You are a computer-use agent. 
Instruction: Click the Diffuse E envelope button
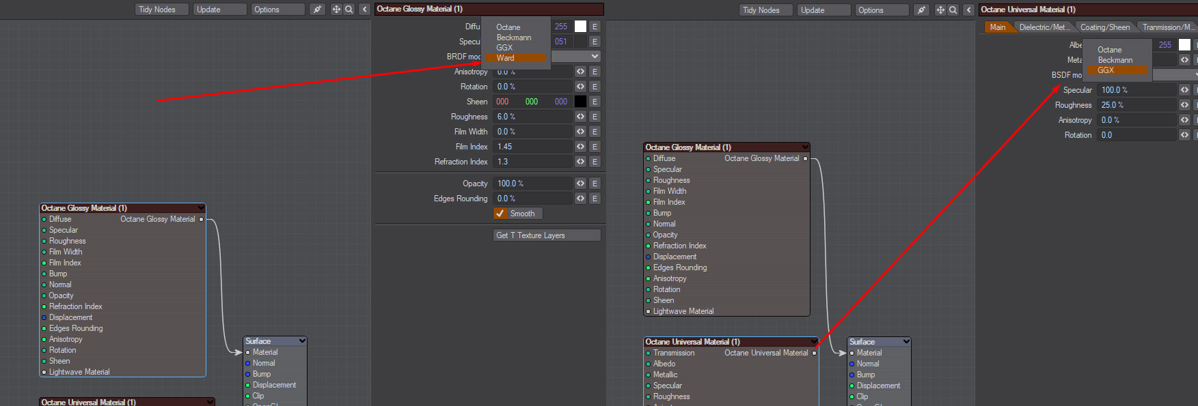pos(595,27)
